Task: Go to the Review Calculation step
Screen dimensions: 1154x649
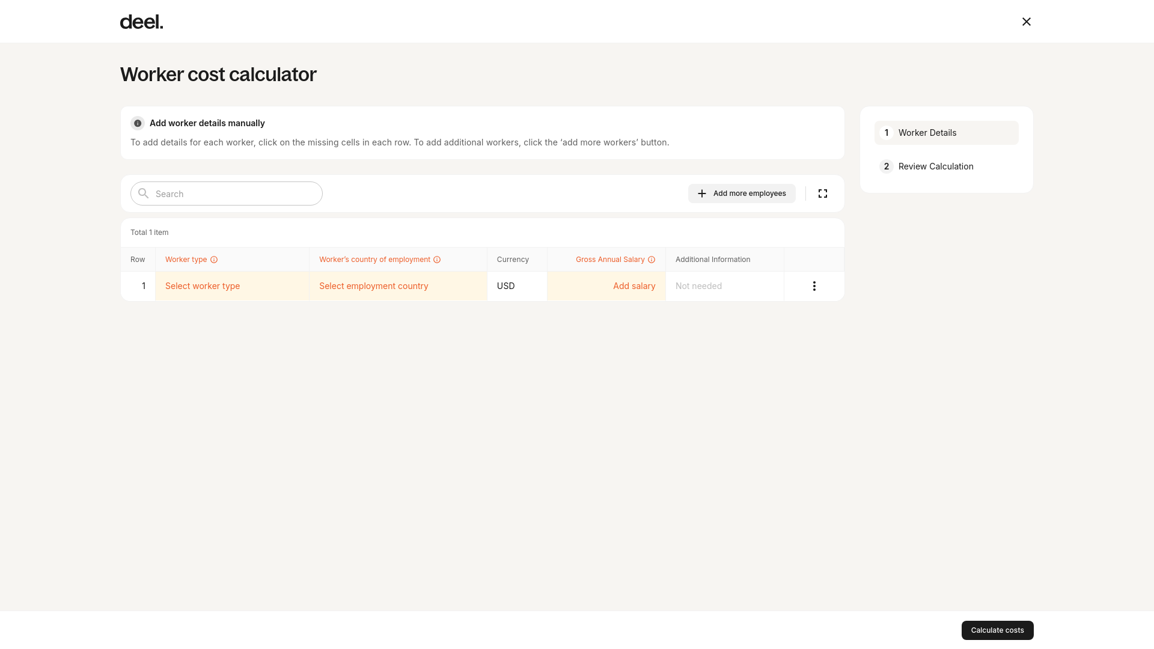Action: 935,166
